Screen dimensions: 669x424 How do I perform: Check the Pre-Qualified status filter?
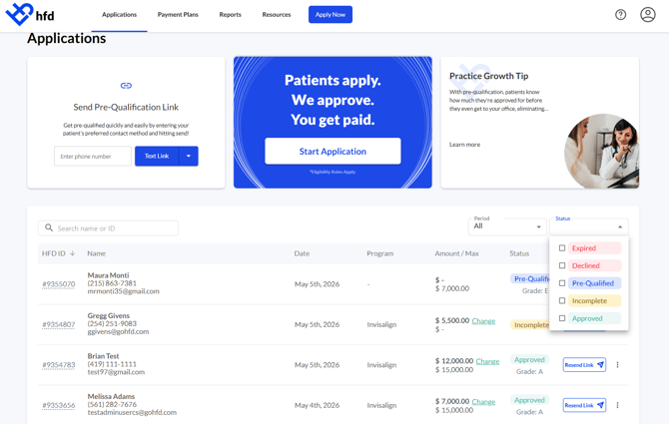coord(562,283)
